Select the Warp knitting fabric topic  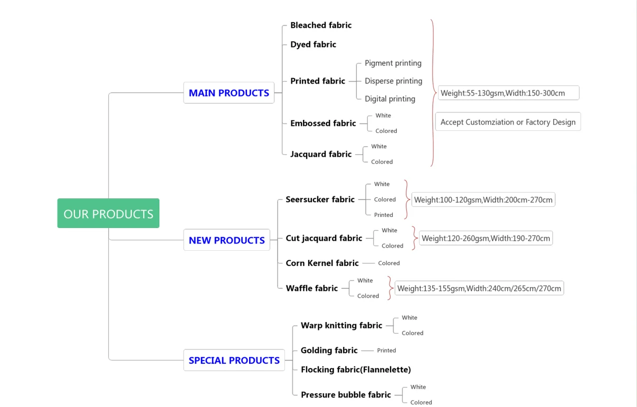[341, 326]
